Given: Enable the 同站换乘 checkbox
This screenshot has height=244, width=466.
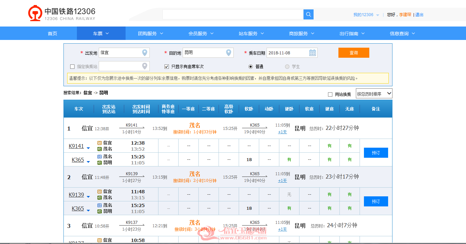Looking at the screenshot, I should point(330,94).
